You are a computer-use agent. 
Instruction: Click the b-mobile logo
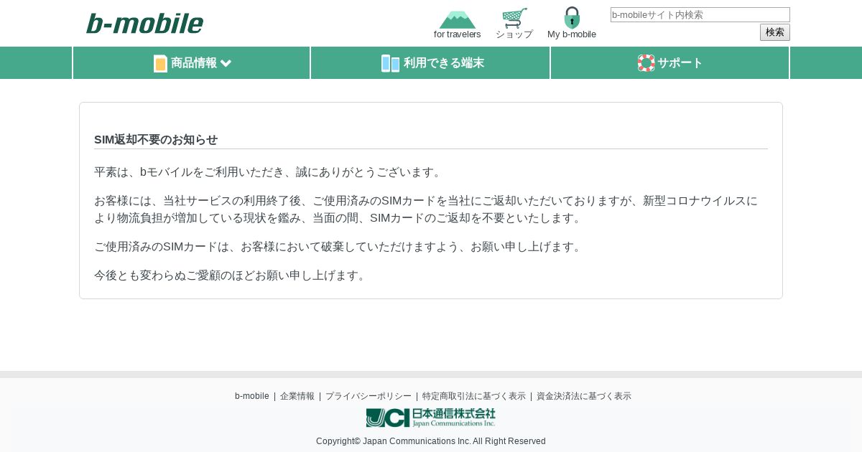[144, 23]
